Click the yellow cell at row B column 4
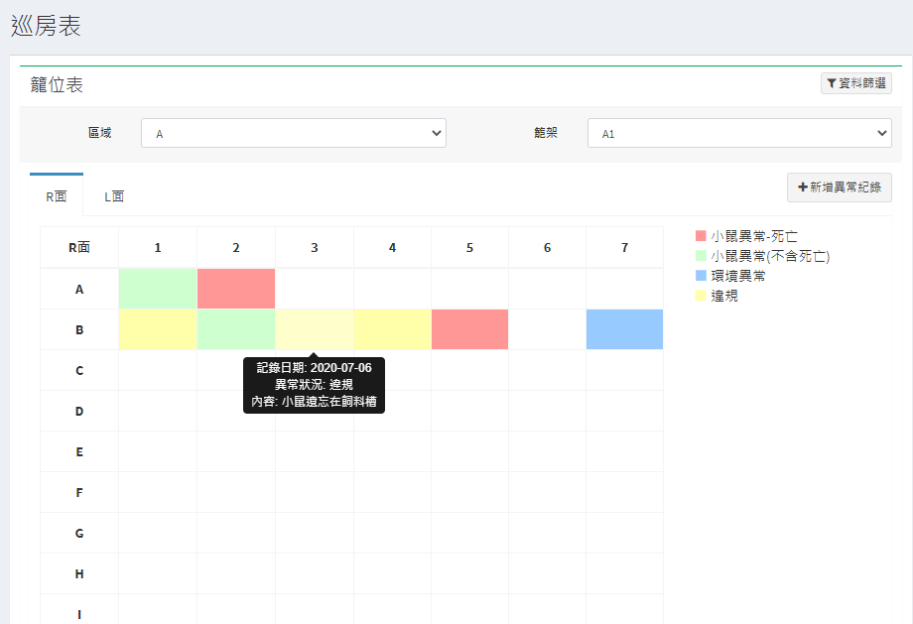 pyautogui.click(x=392, y=329)
